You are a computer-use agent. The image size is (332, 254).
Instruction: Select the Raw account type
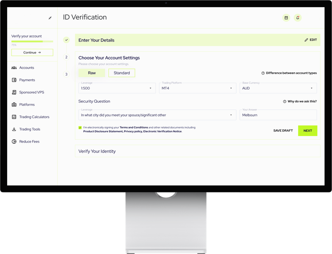pyautogui.click(x=92, y=73)
